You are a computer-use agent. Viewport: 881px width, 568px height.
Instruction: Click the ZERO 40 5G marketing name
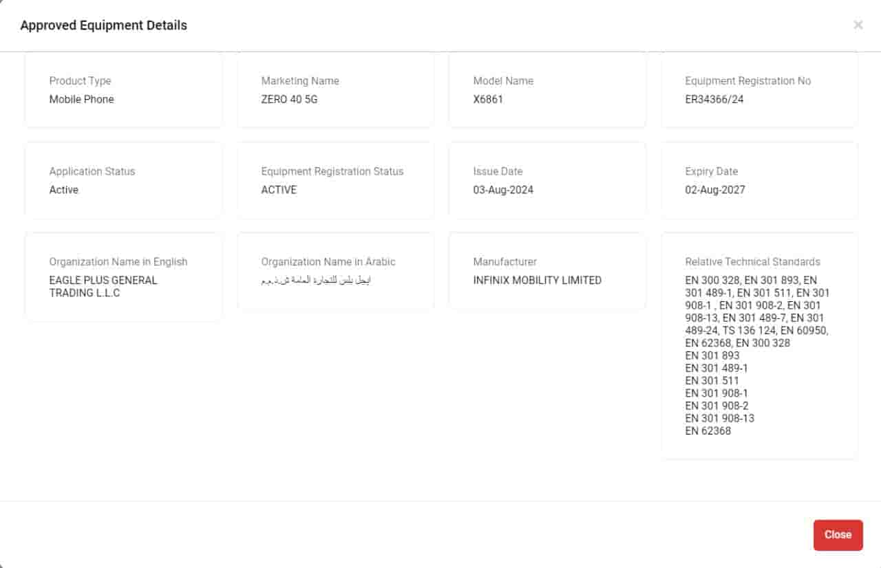pyautogui.click(x=289, y=99)
